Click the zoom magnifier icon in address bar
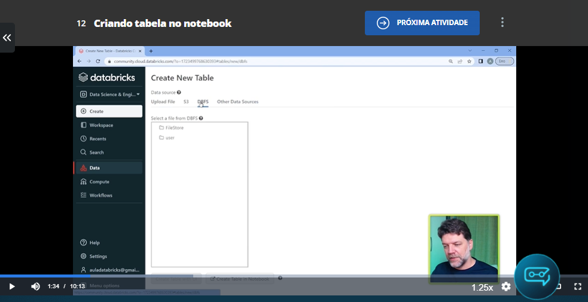The image size is (588, 302). tap(451, 61)
